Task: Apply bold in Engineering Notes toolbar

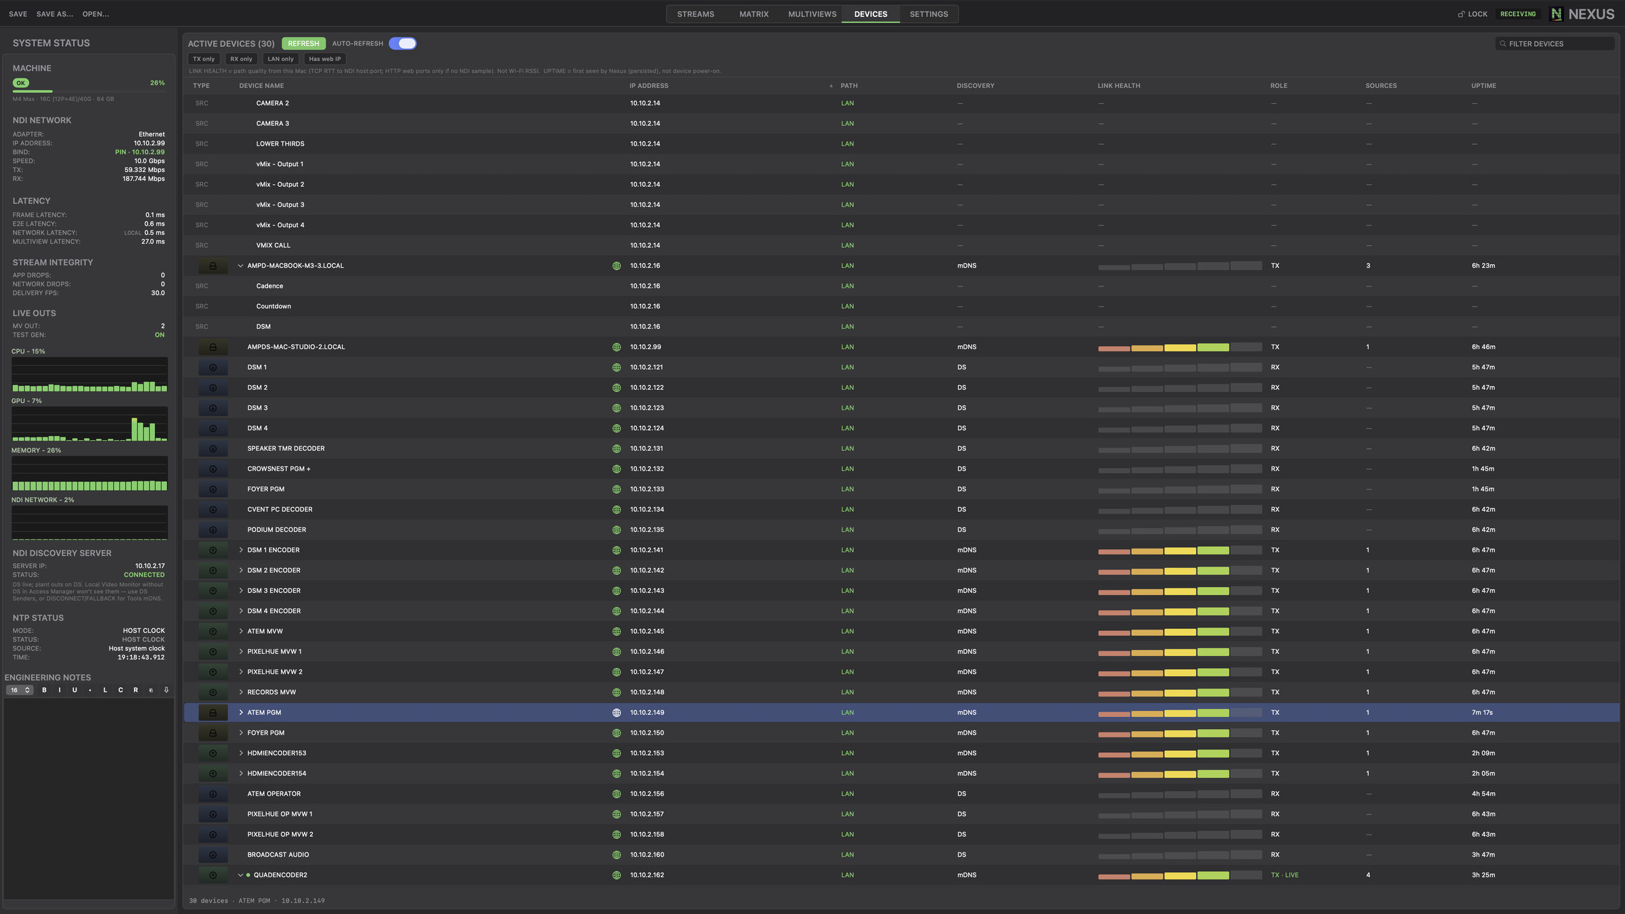Action: click(45, 690)
